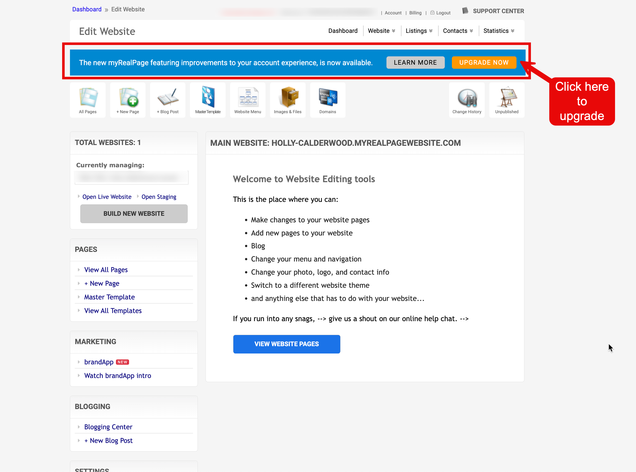Viewport: 636px width, 472px height.
Task: Select Dashboard in the navigation bar
Action: coord(343,31)
